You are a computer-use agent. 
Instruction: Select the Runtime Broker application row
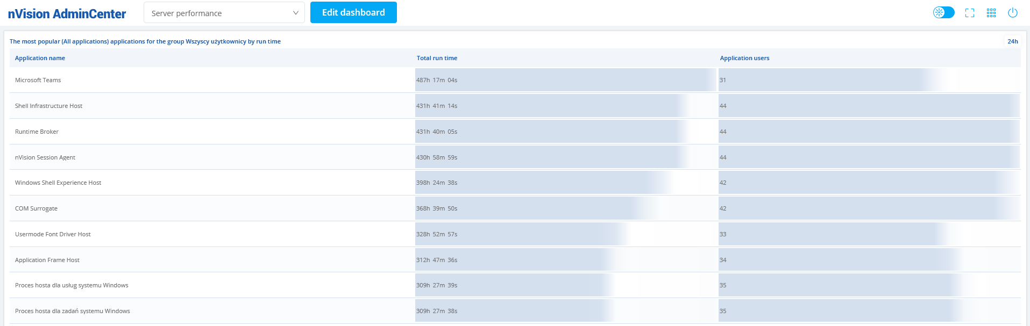tap(37, 132)
